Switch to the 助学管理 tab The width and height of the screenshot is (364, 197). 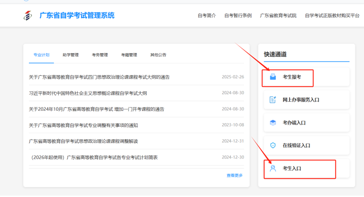coord(71,55)
